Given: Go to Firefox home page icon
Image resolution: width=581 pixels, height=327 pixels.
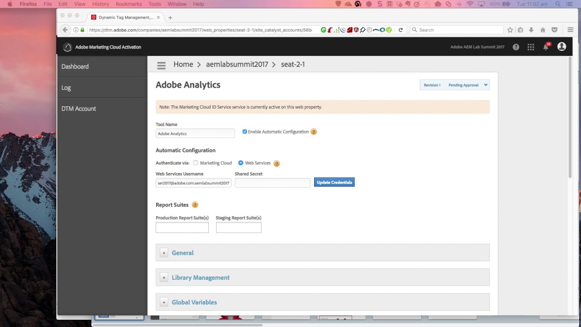Looking at the screenshot, I should point(542,30).
